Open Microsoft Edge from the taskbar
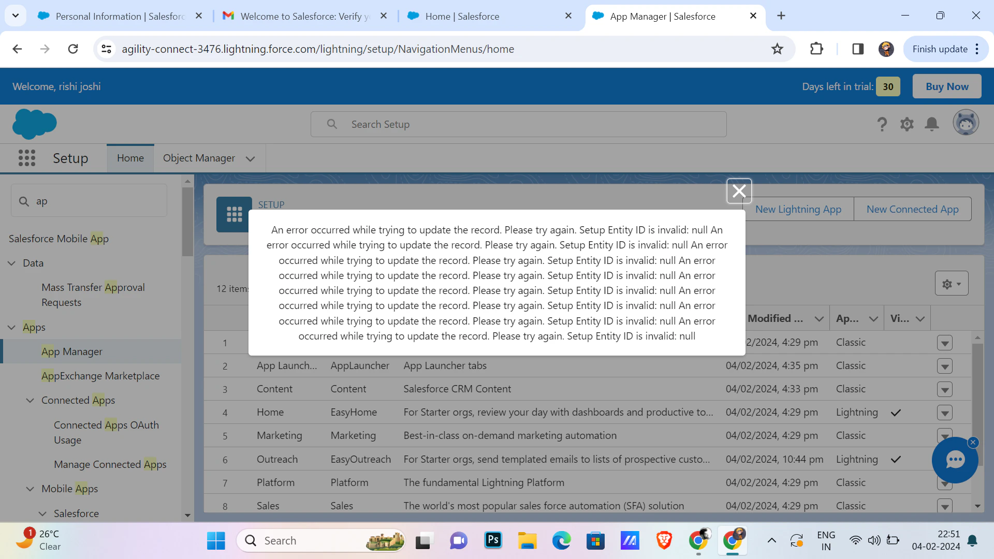Viewport: 994px width, 559px height. click(561, 541)
